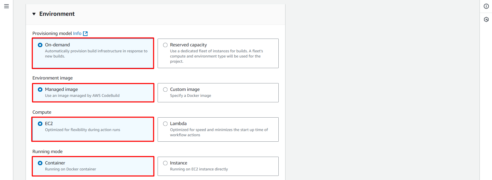Open the Info link for Provisioning model
Viewport: 492px width, 180px height.
pos(77,33)
